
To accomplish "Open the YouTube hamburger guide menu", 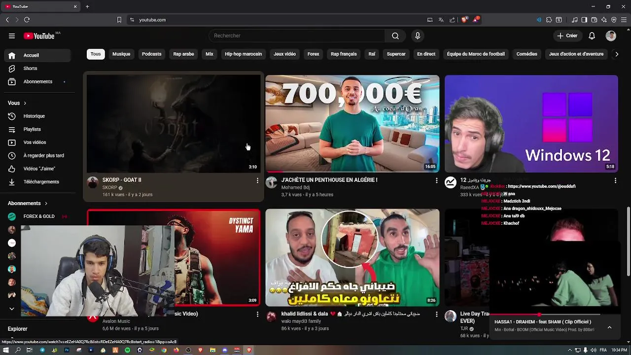I will point(12,35).
